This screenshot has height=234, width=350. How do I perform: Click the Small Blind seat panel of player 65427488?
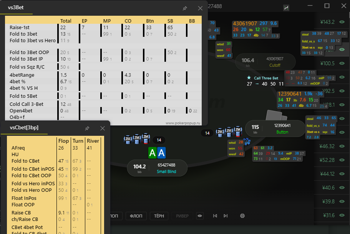point(157,168)
